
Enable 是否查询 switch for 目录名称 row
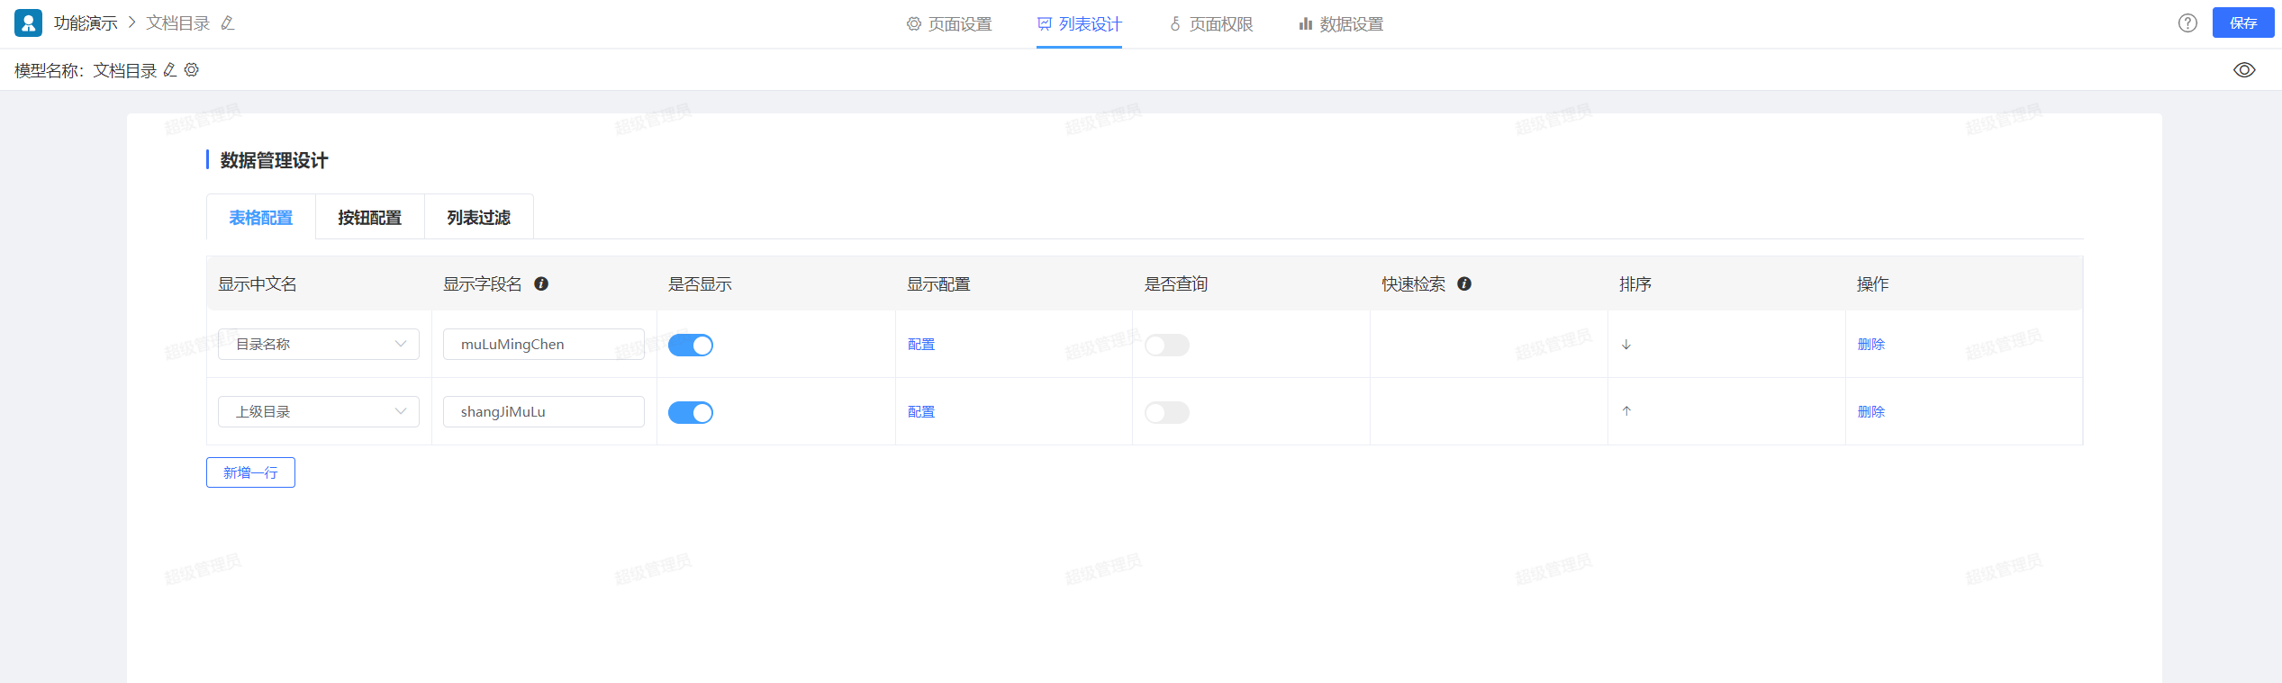pos(1167,346)
